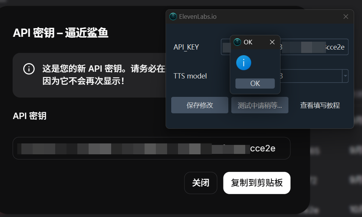Click the circled info icon in warning banner

tap(29, 69)
